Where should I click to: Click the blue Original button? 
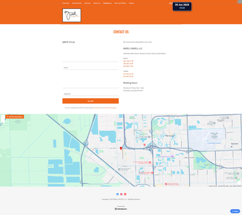pos(235,211)
